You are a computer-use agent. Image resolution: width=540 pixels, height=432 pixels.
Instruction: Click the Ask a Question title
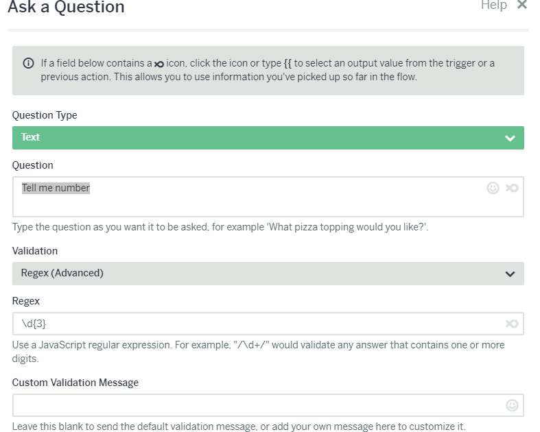point(66,7)
